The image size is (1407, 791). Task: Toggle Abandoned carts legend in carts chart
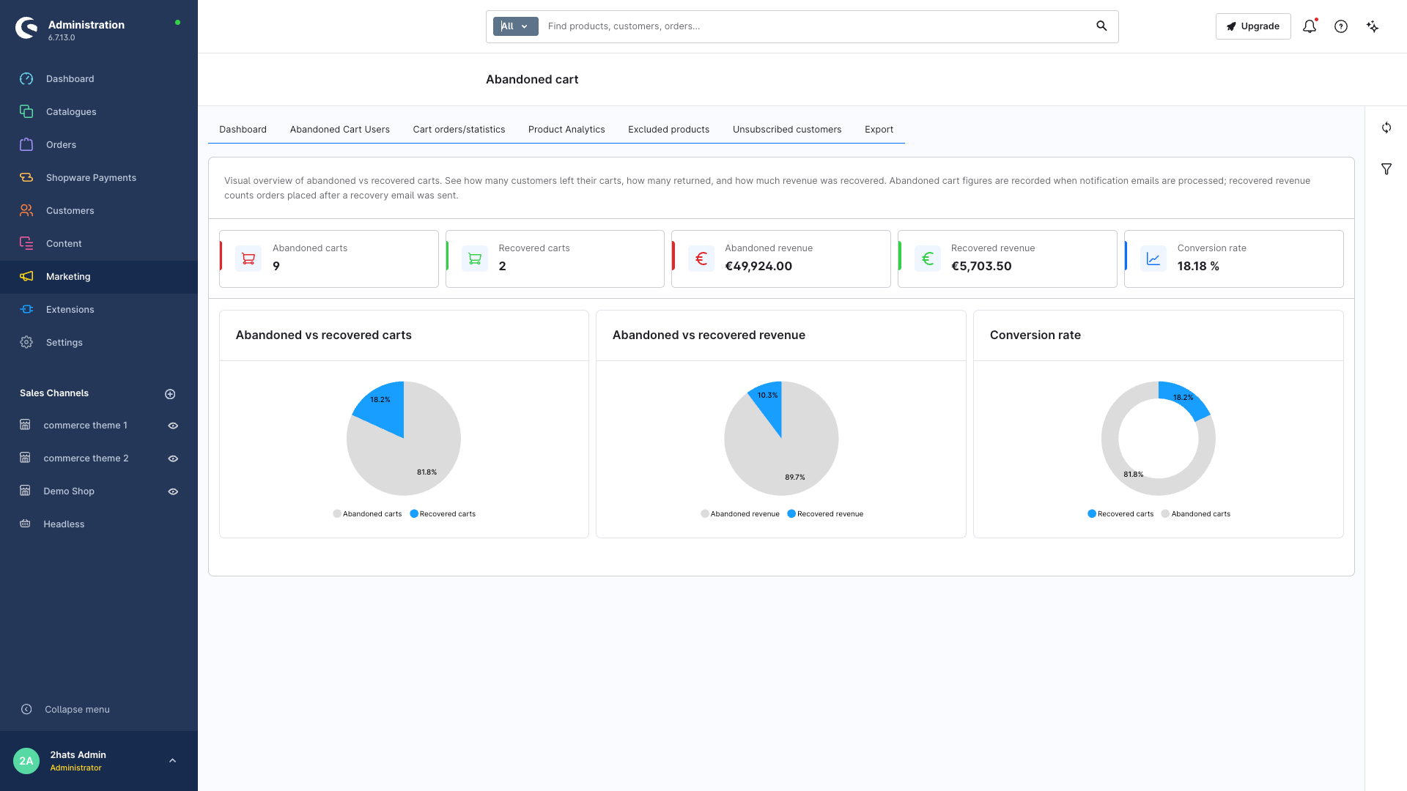tap(367, 514)
